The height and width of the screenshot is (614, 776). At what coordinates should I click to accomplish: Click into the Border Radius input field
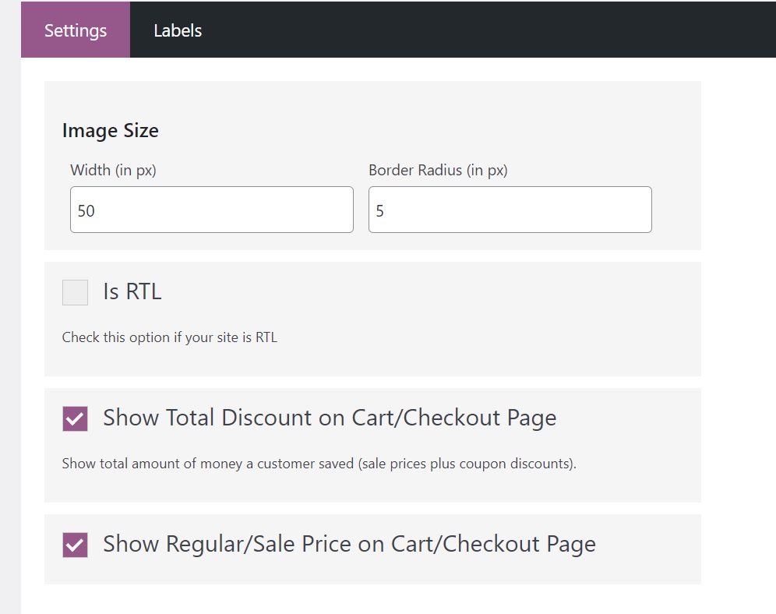pyautogui.click(x=510, y=210)
